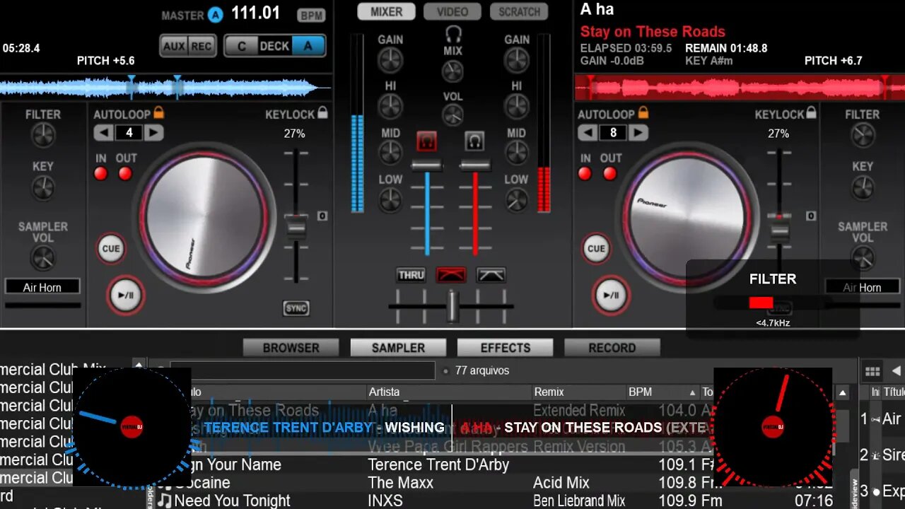Decrease left deck autoloop length arrow
The image size is (905, 509).
pos(104,132)
